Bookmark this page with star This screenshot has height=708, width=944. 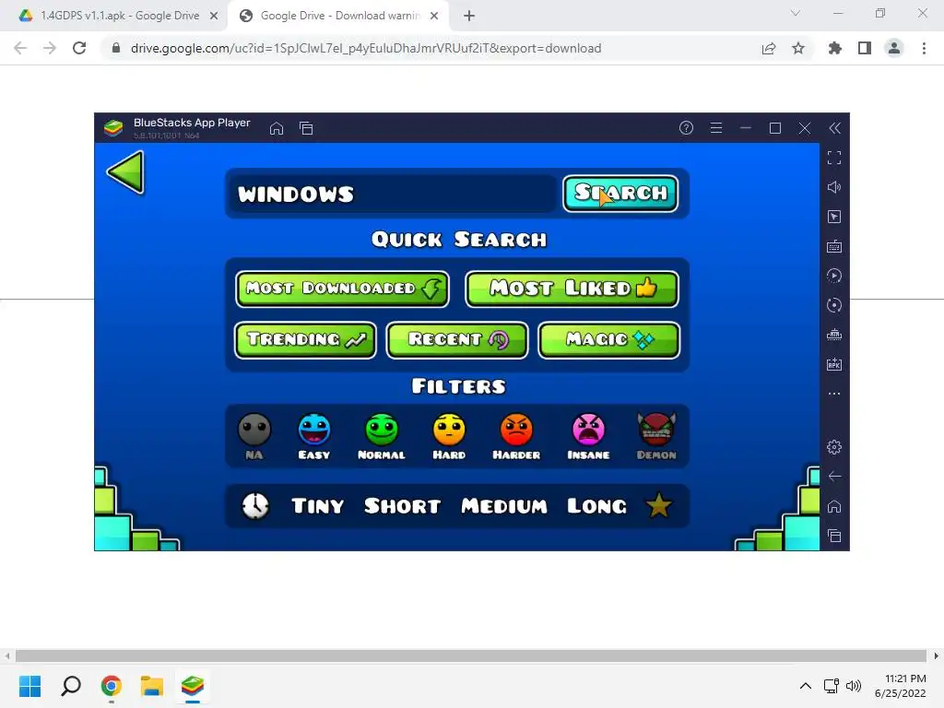[x=798, y=48]
